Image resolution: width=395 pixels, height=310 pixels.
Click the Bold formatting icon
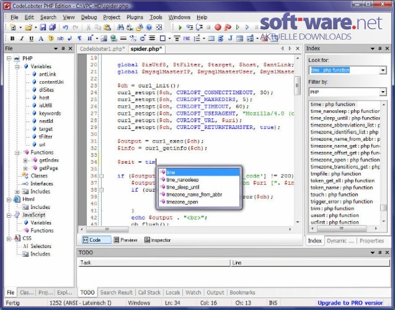(x=12, y=38)
